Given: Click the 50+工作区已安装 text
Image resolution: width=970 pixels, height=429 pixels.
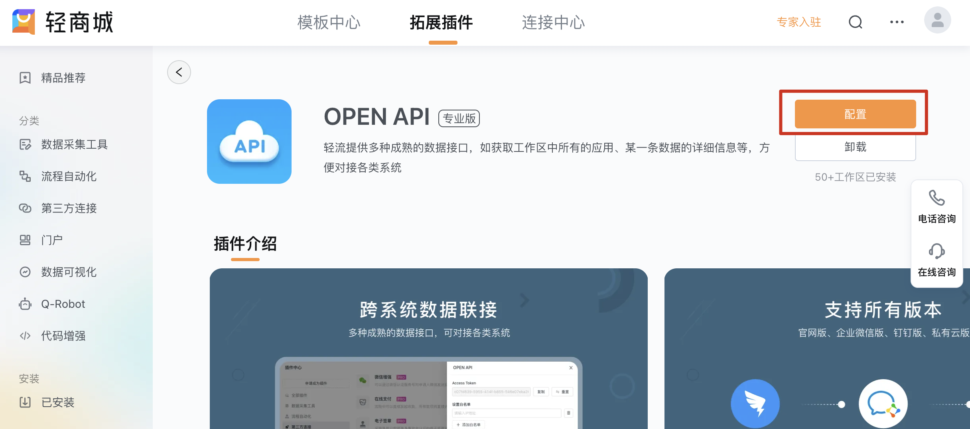Looking at the screenshot, I should tap(856, 177).
